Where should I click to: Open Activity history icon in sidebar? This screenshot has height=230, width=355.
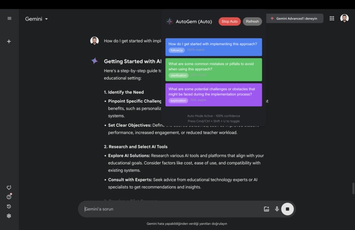pos(9,206)
